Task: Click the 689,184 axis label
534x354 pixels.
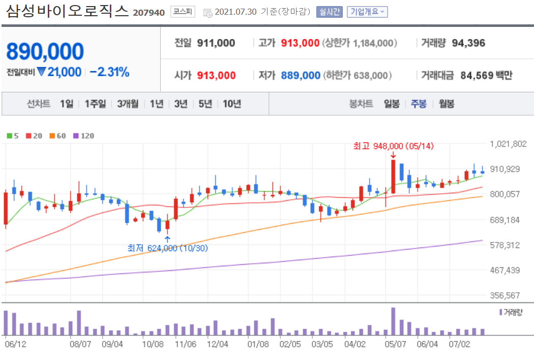Action: coord(505,220)
